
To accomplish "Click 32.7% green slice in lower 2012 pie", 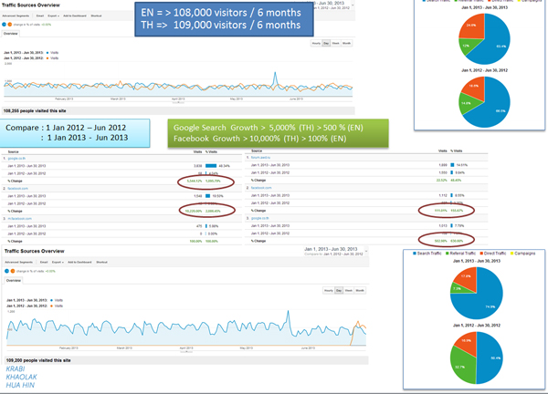I will 461,365.
